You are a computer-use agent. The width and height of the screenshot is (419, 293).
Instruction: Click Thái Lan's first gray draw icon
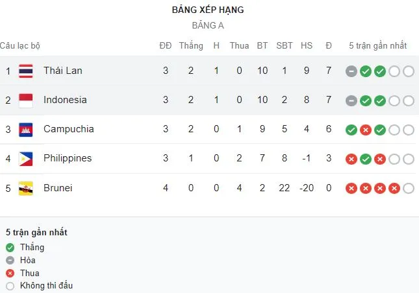click(351, 71)
